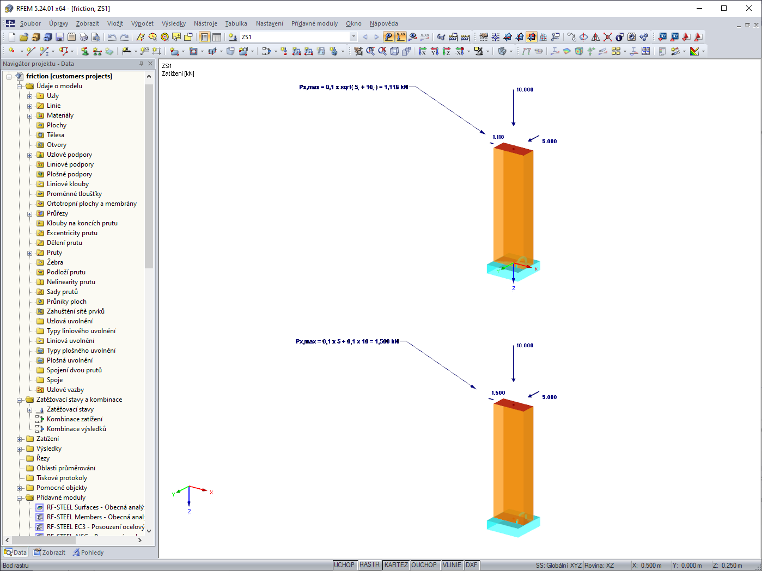Show view in Z direction

(447, 51)
